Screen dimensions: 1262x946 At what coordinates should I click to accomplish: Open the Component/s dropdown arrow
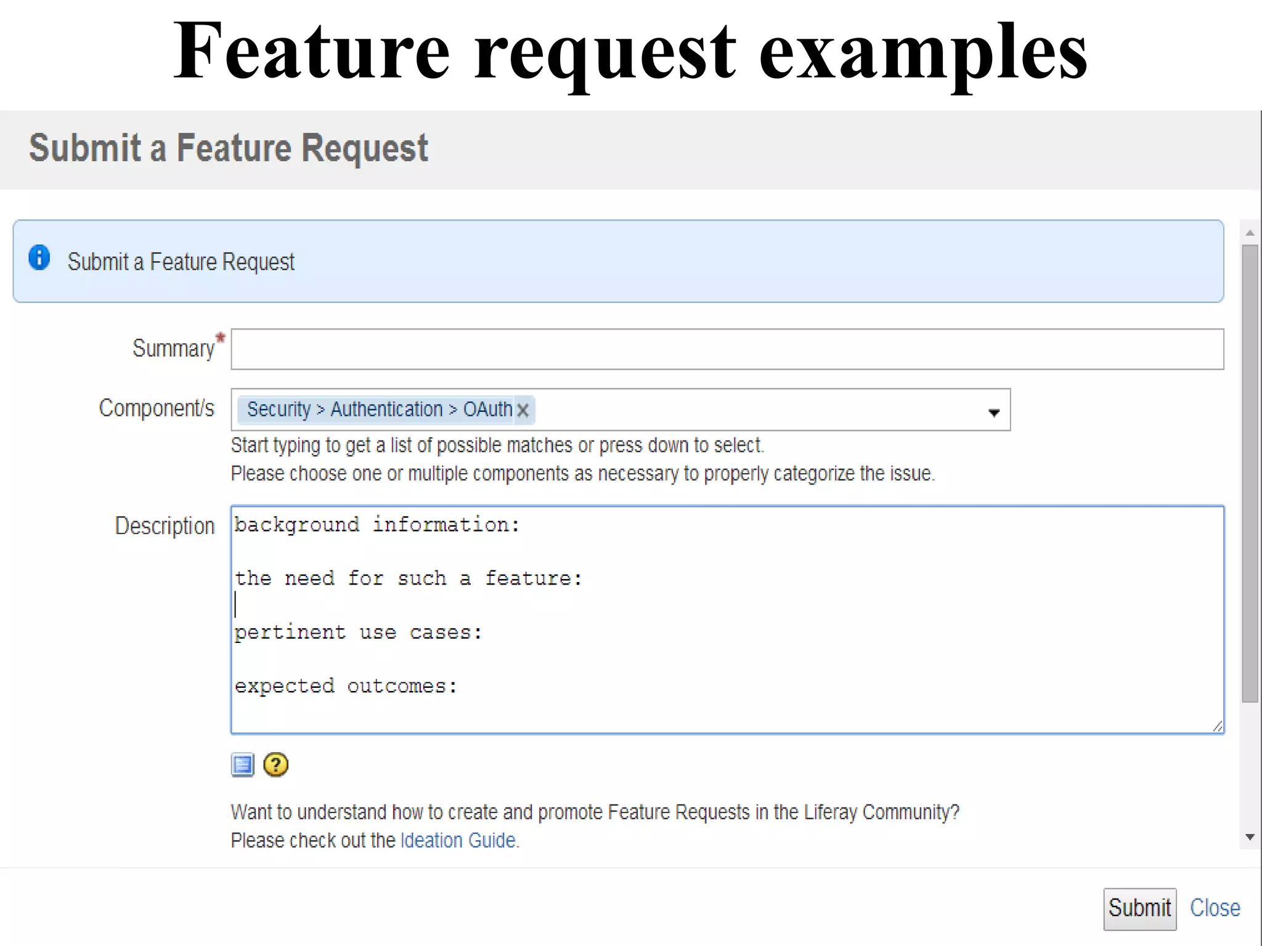point(993,412)
